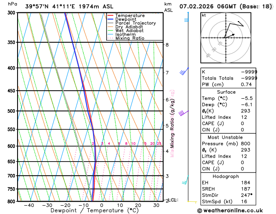Click the surface Dewp value -6.1
Viewport: 276px width, 214px height.
[247, 104]
